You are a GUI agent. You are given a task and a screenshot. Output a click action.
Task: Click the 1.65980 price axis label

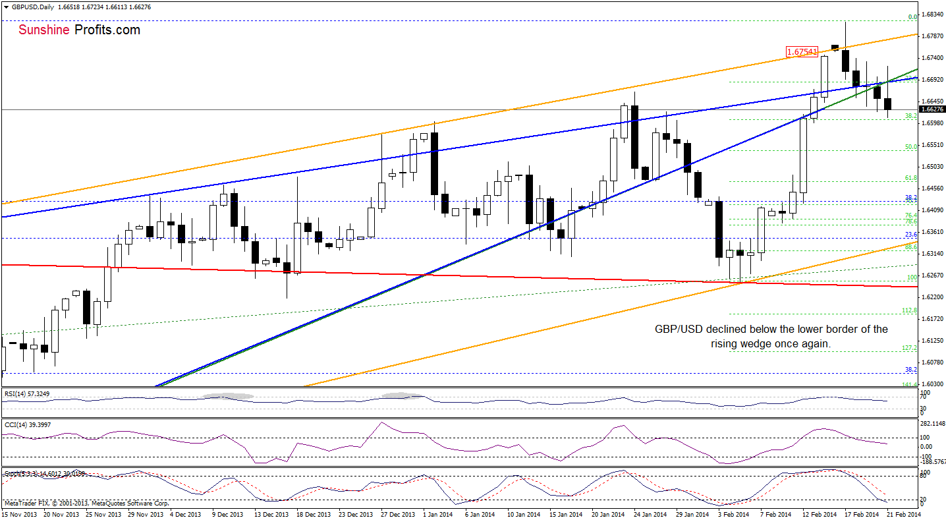933,123
